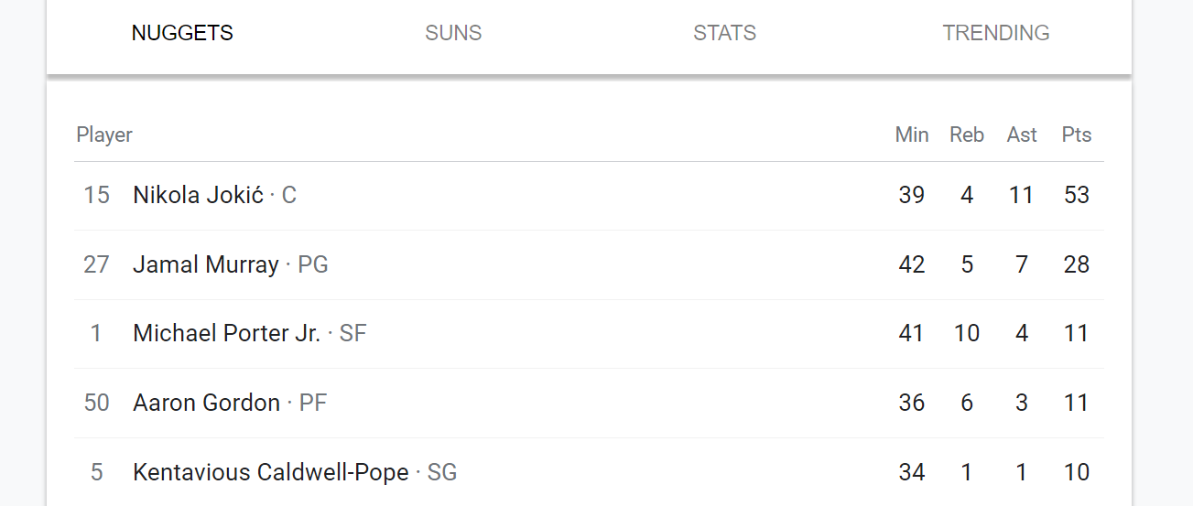Viewport: 1193px width, 506px height.
Task: Click the Pts column header
Action: coord(1077,135)
